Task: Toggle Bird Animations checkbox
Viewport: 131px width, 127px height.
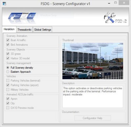Action: tap(8, 45)
